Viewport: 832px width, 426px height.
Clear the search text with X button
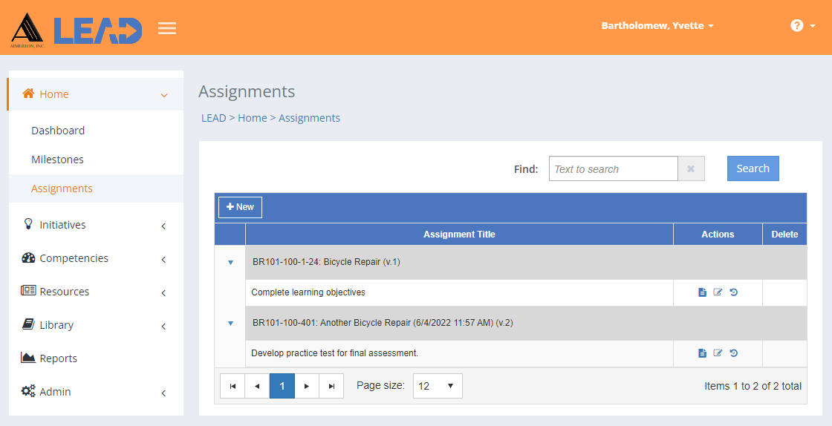[691, 168]
